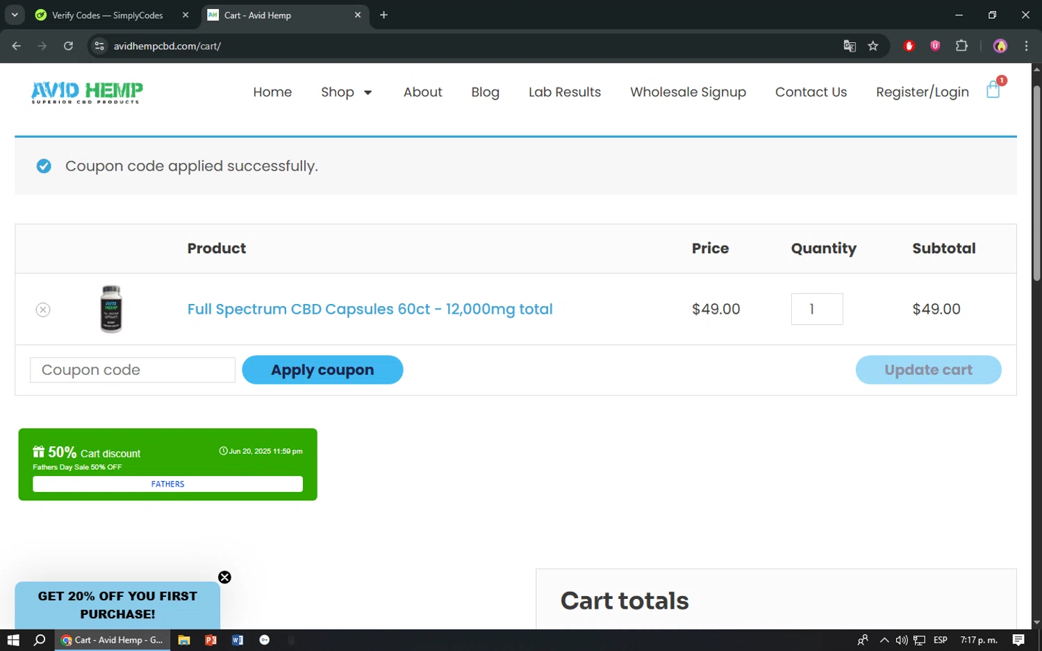Click the network icon in system tray

tap(919, 640)
